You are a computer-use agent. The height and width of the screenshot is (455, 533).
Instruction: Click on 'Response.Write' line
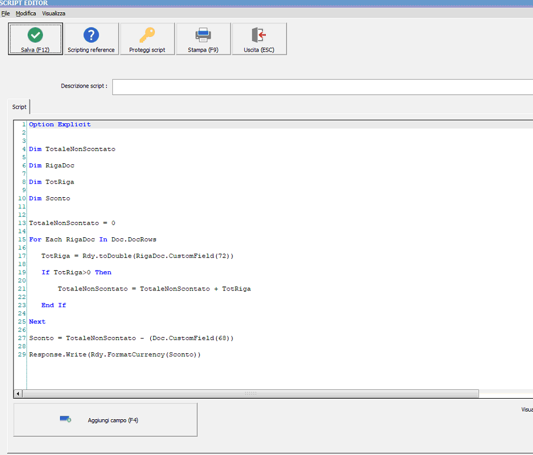tap(115, 355)
